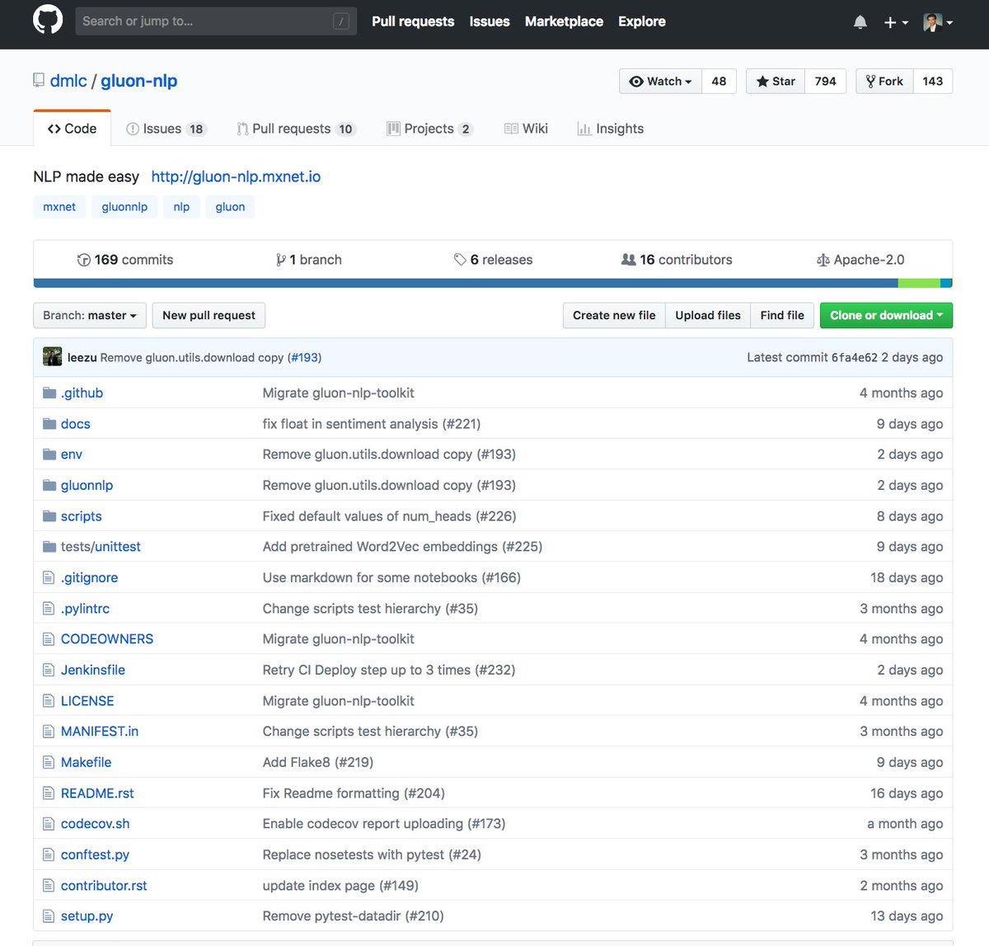Click leezu's commit author avatar
Image resolution: width=989 pixels, height=946 pixels.
52,357
